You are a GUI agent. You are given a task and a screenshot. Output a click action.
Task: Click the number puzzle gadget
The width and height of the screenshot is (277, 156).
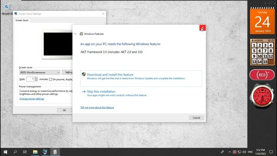tap(262, 52)
